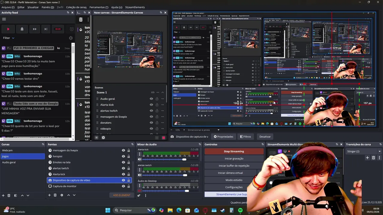
Task: Open source properties gear in Fontes toolbar
Action: 62,195
